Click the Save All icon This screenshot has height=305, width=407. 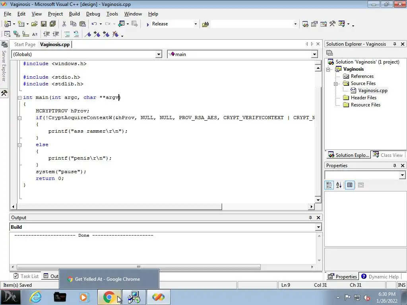(x=53, y=24)
